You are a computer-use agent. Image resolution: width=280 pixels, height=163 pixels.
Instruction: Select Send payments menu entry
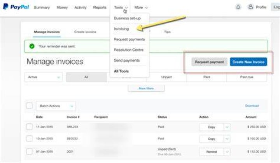(127, 60)
